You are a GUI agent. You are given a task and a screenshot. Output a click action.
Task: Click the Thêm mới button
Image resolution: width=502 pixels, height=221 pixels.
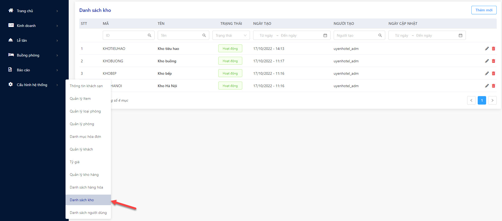coord(484,10)
